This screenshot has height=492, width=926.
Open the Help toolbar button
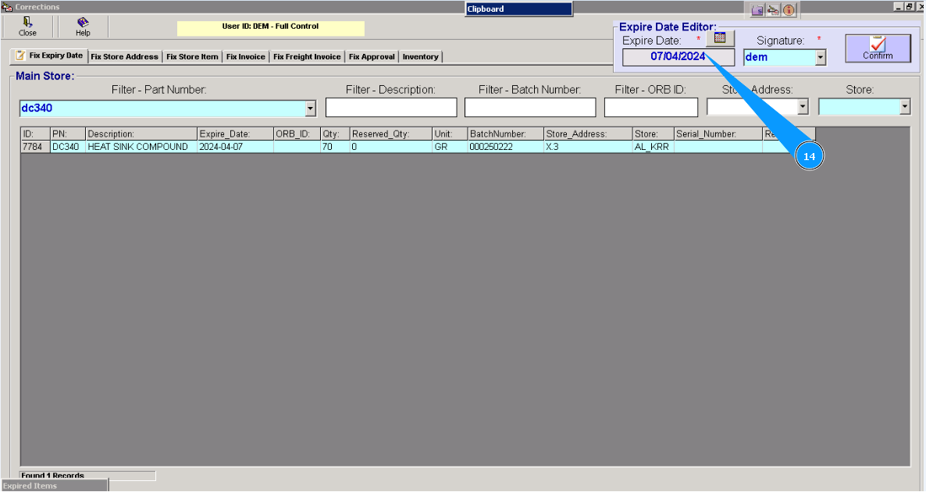pos(83,27)
